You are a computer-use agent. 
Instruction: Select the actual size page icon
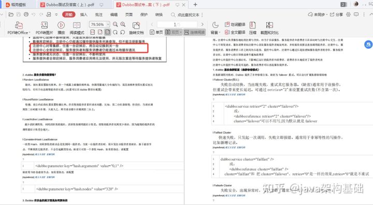click(93, 32)
